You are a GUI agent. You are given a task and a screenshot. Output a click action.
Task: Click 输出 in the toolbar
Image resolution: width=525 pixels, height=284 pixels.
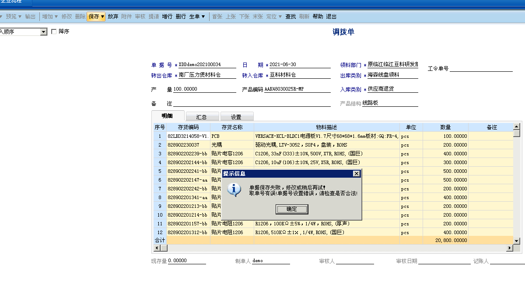(30, 17)
